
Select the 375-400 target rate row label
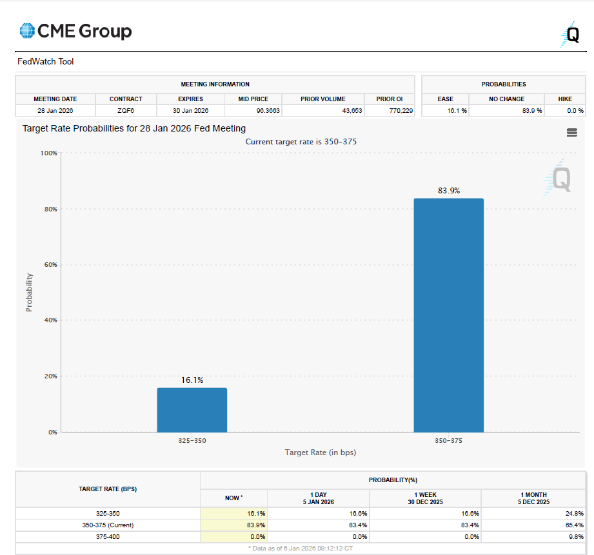coord(108,536)
